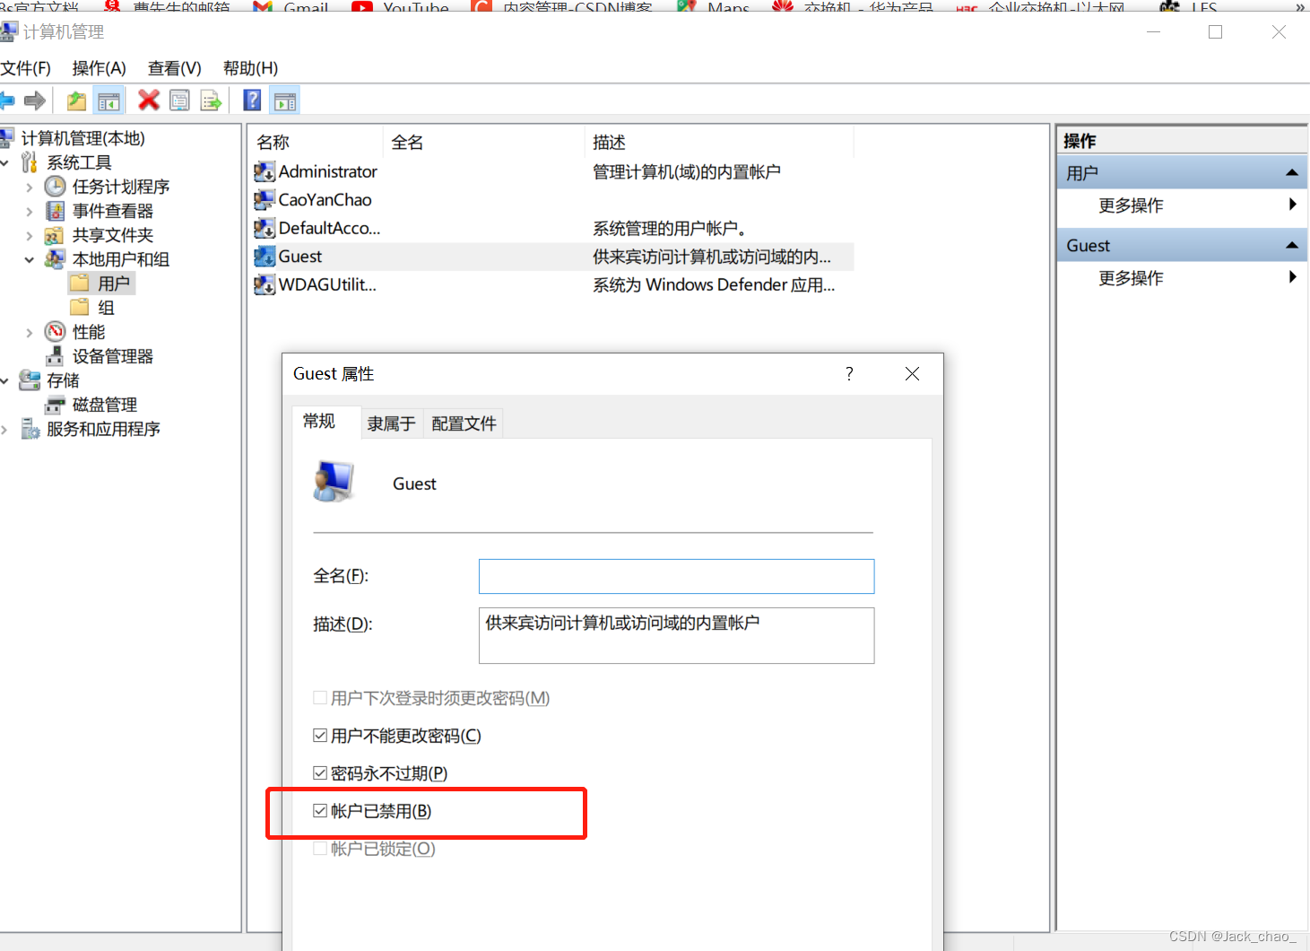Viewport: 1310px width, 951px height.
Task: Toggle 用户下次登录时须更改密码 checkbox
Action: click(319, 697)
